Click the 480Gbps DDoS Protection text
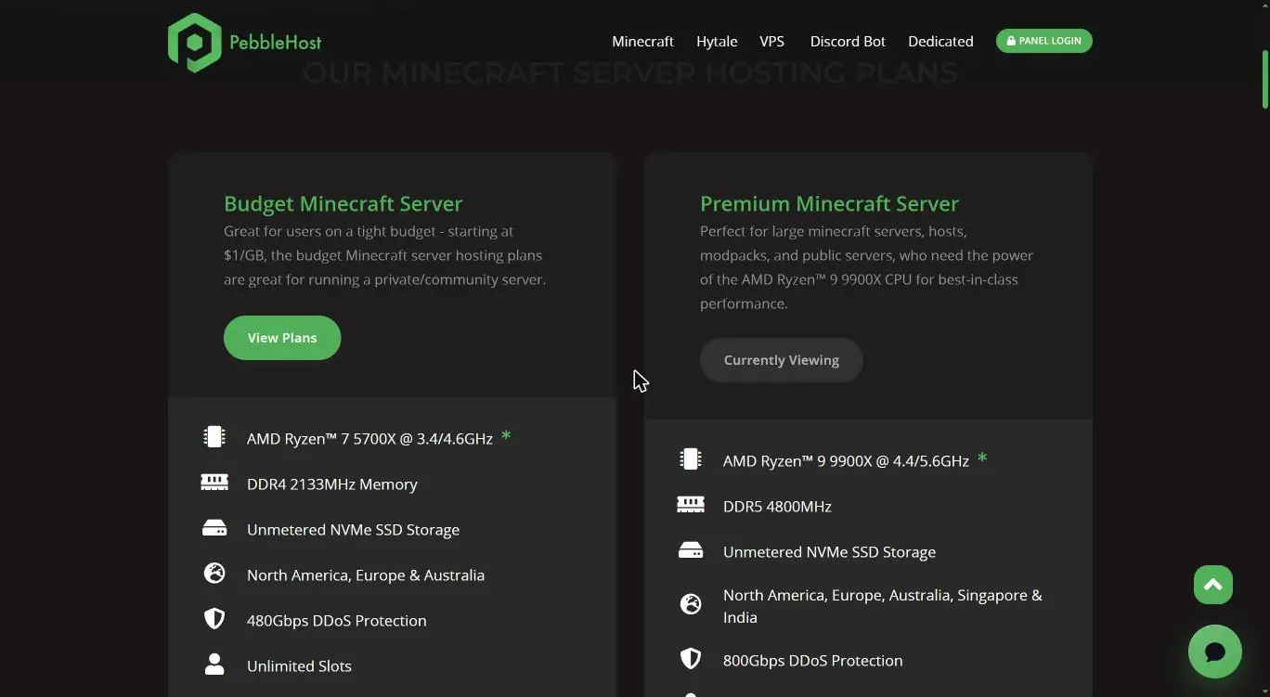Image resolution: width=1270 pixels, height=697 pixels. pos(337,621)
